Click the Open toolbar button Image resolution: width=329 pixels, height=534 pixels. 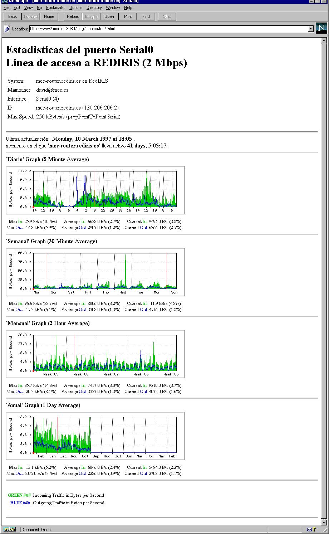point(109,16)
